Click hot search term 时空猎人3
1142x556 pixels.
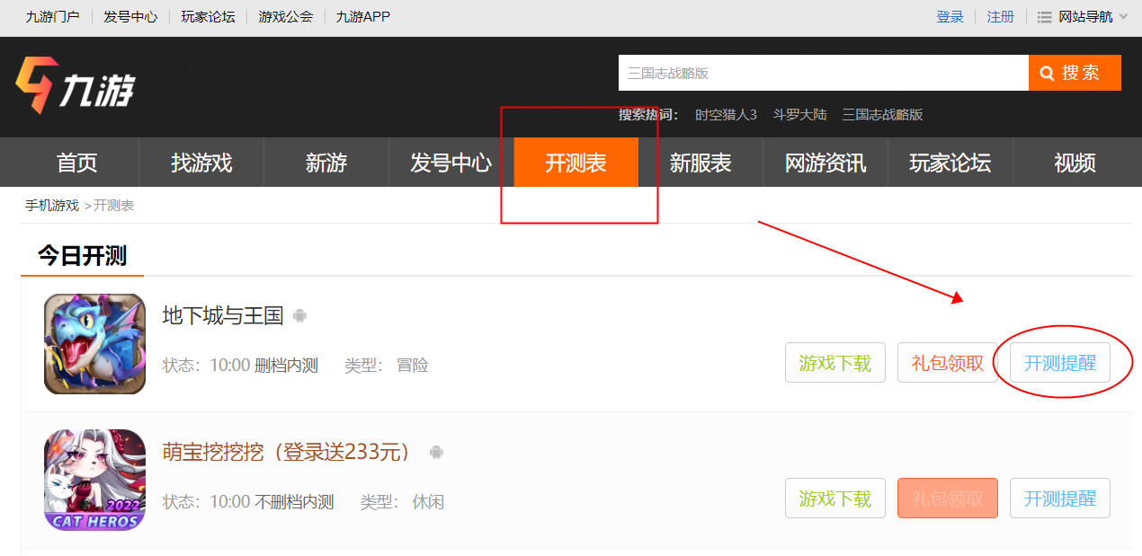726,115
